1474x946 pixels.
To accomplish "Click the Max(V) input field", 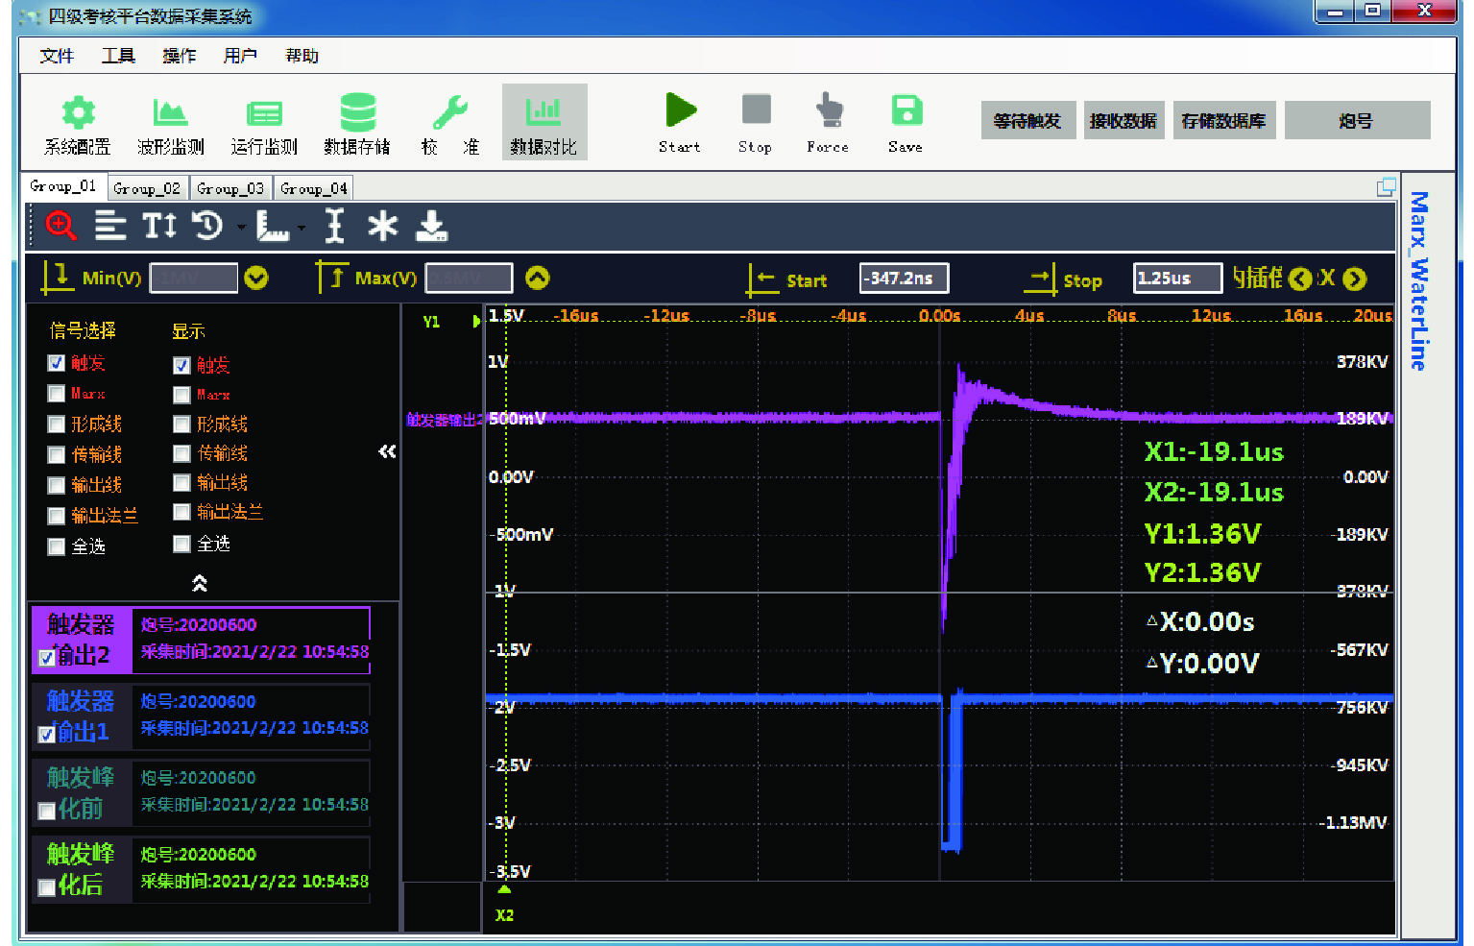I will pos(470,279).
